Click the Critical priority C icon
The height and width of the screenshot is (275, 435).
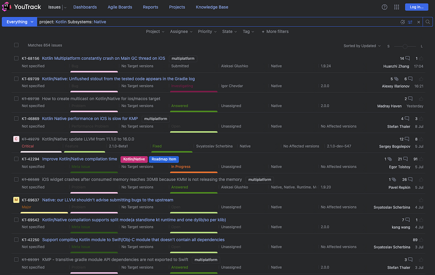pyautogui.click(x=16, y=139)
